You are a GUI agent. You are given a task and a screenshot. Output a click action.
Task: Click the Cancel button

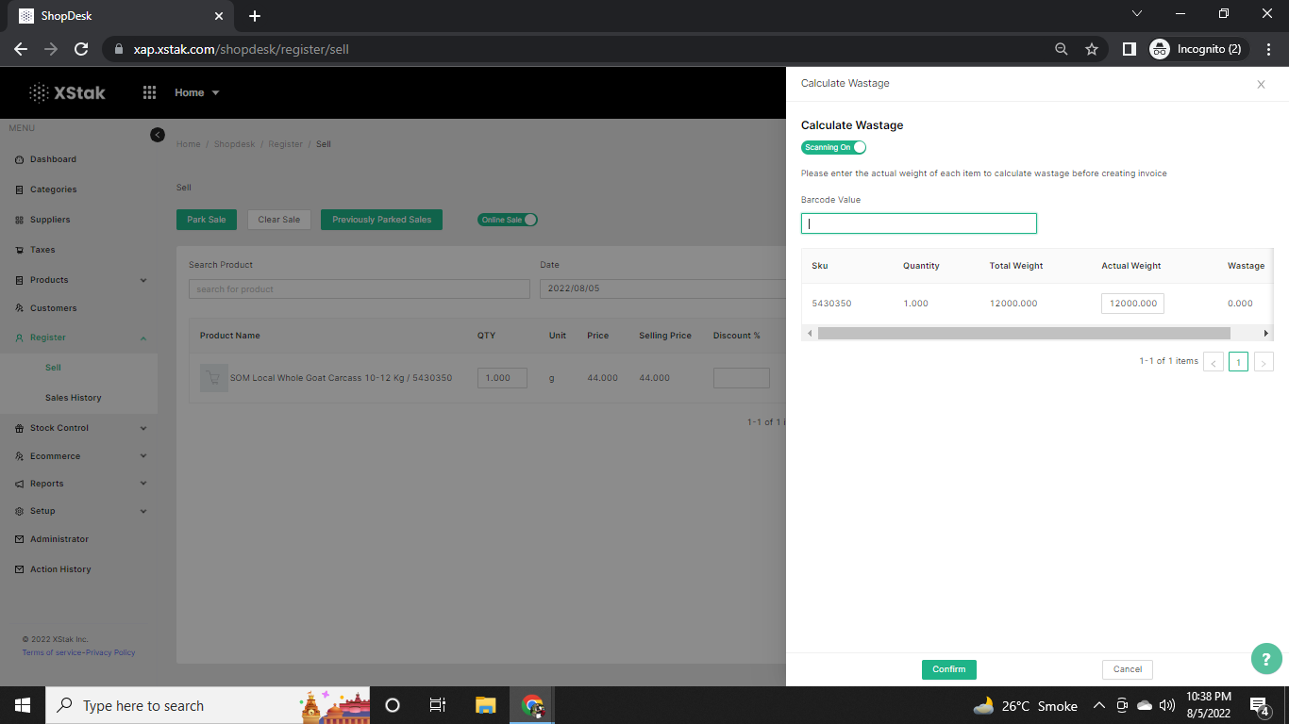click(1127, 669)
